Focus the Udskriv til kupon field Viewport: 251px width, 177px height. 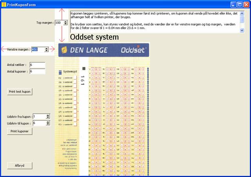pos(39,123)
